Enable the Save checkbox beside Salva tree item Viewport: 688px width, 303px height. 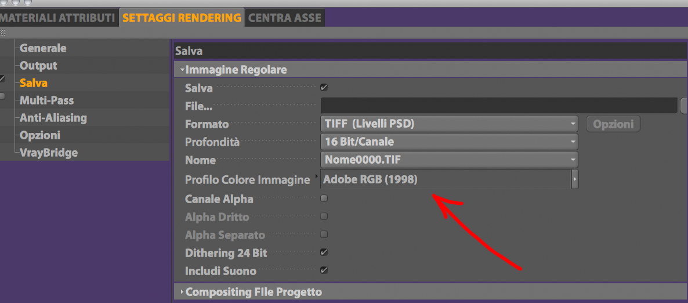[x=2, y=78]
